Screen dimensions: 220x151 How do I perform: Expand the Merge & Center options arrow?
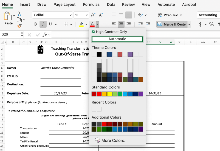189,24
